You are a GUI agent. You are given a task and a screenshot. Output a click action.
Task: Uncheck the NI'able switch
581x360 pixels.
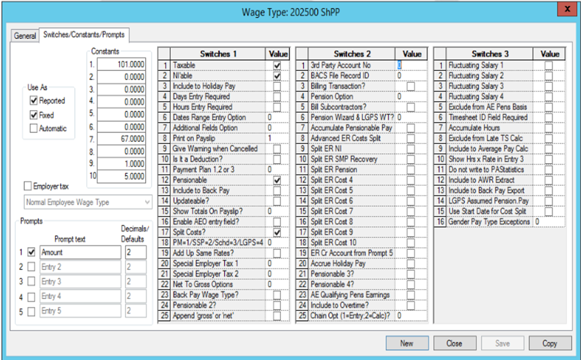coord(277,76)
